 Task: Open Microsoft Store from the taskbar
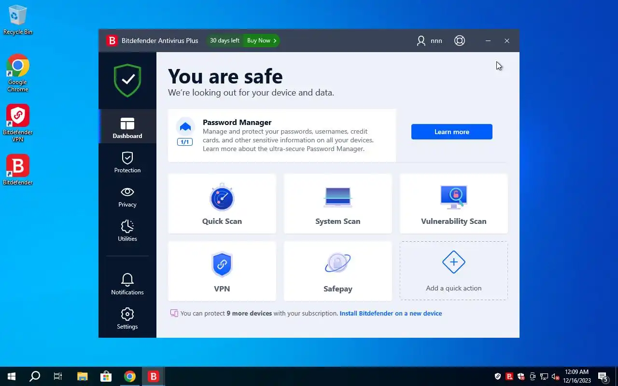106,376
